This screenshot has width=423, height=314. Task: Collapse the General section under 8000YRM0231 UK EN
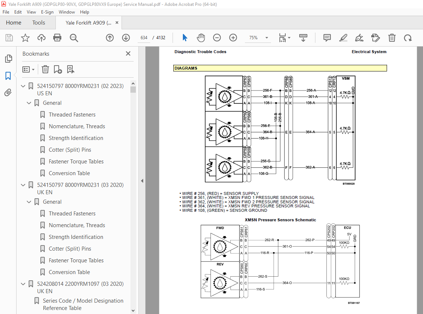pyautogui.click(x=29, y=202)
